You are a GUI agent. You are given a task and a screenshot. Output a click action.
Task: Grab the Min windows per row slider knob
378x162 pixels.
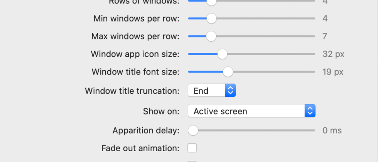(211, 18)
